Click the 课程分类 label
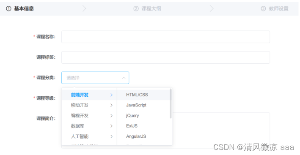300x155 pixels. (46, 78)
